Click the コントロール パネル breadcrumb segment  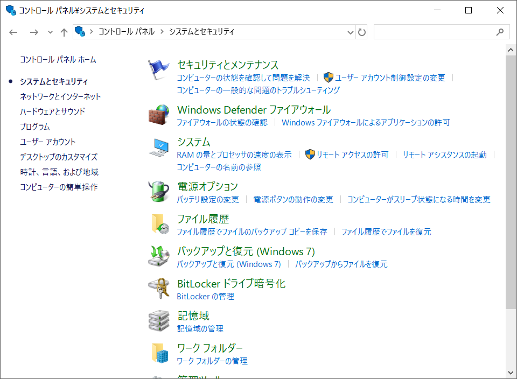[127, 32]
